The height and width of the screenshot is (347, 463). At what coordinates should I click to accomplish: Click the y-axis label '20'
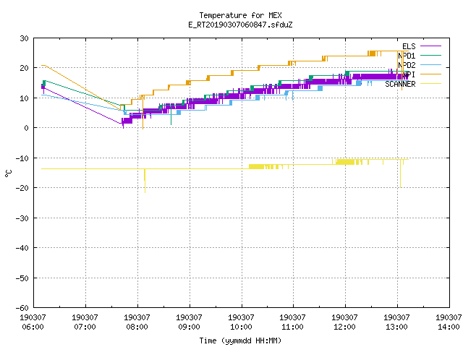(x=24, y=68)
